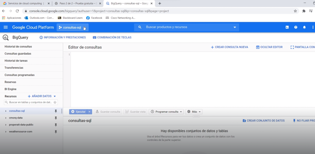Click in the query editor text area
Image resolution: width=315 pixels, height=154 pixels.
193,79
